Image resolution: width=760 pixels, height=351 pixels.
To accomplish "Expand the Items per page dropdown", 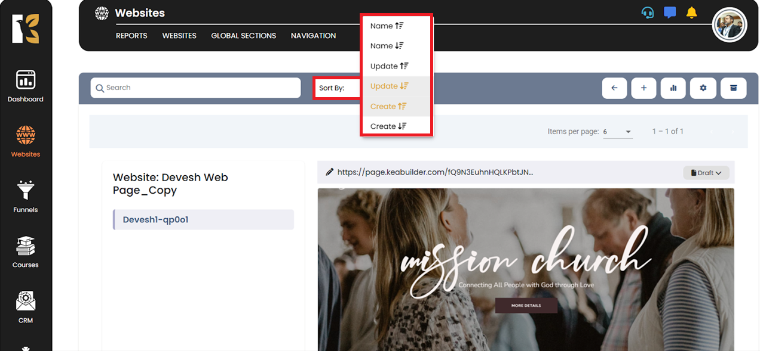I will coord(618,132).
